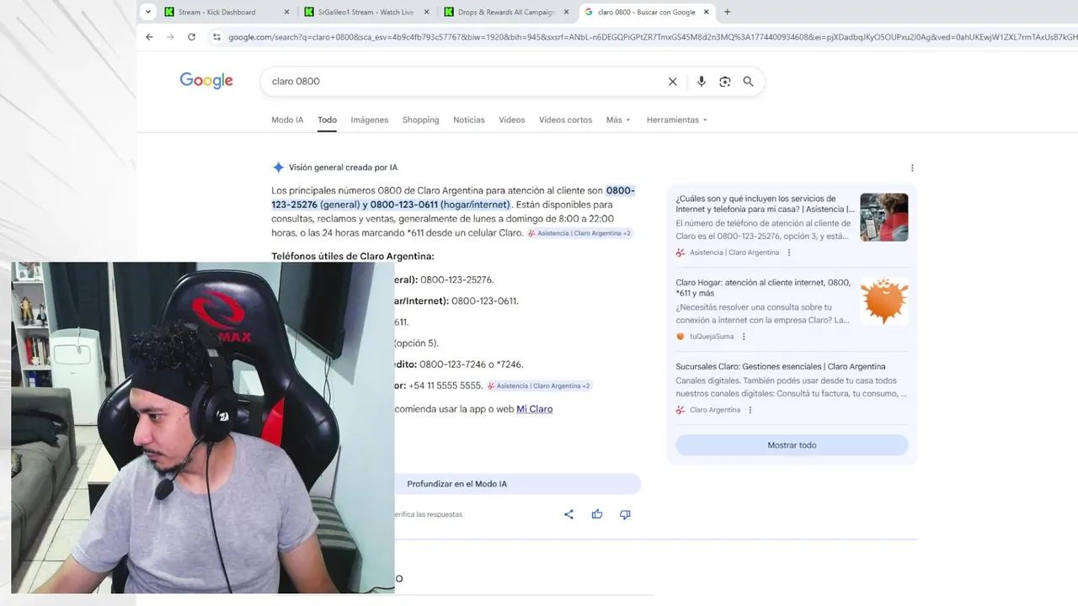Click the tuQuejaSuma source favicon
Image resolution: width=1078 pixels, height=606 pixels.
680,337
